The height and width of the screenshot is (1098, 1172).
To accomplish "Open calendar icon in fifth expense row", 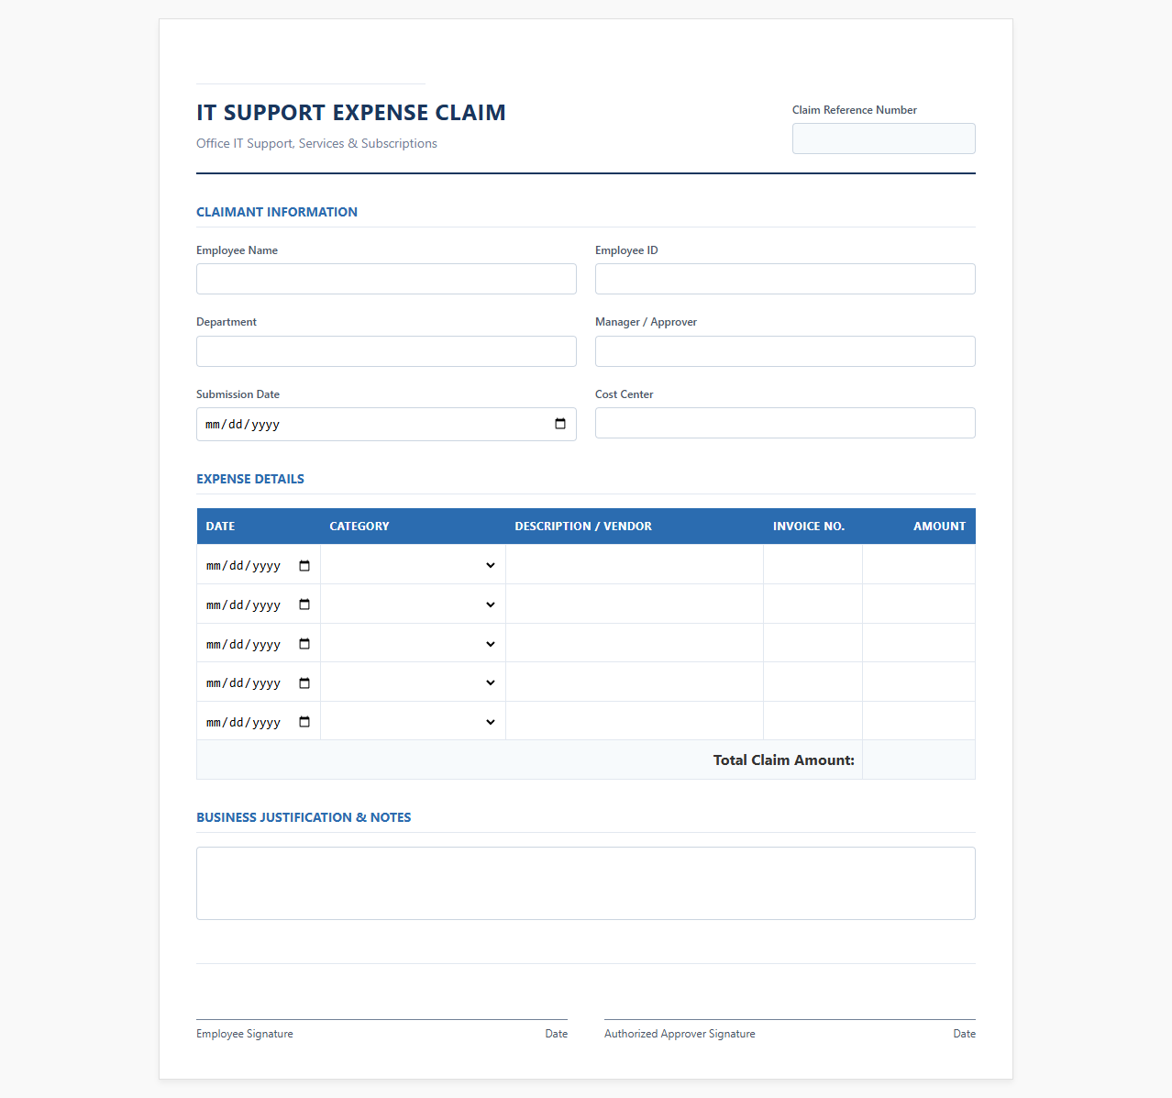I will [x=304, y=722].
